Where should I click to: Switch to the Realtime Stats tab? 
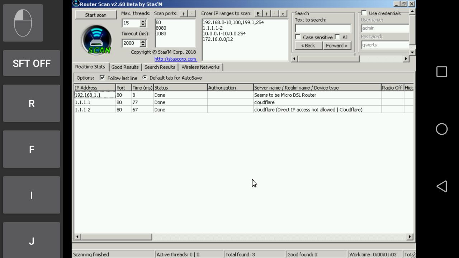pos(90,67)
